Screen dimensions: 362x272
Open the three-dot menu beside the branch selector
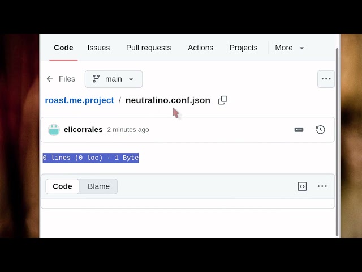(326, 79)
